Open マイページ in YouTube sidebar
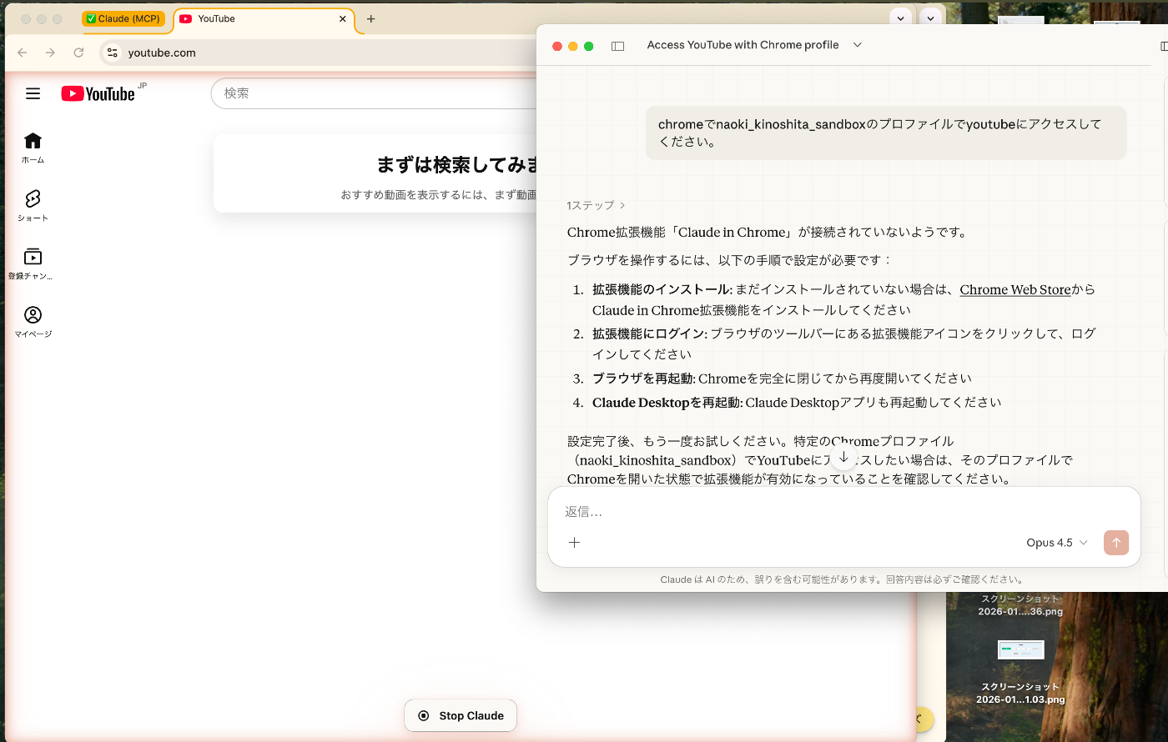 [x=33, y=322]
